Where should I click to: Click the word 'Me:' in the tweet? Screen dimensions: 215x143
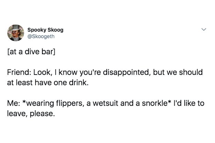[x=13, y=103]
